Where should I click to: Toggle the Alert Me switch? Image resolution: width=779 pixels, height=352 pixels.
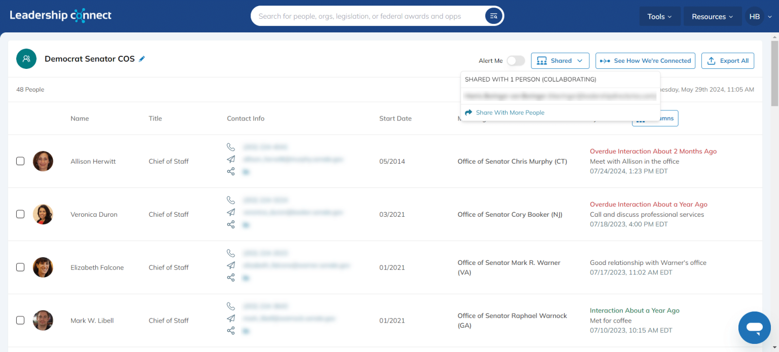click(x=515, y=61)
